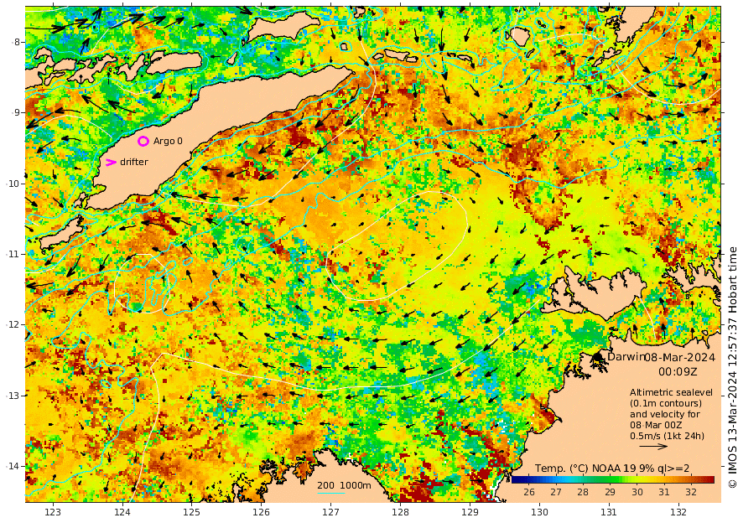This screenshot has height=528, width=738.
Task: Click the time stamp '00:09Z'
Action: click(x=678, y=372)
